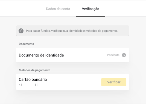Open the Documento de identidade title
Viewport: 146px width, 104px height.
point(41,55)
